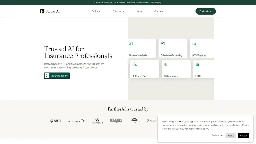Image resolution: width=256 pixels, height=144 pixels.
Task: Open the Platform menu item
Action: pos(95,11)
